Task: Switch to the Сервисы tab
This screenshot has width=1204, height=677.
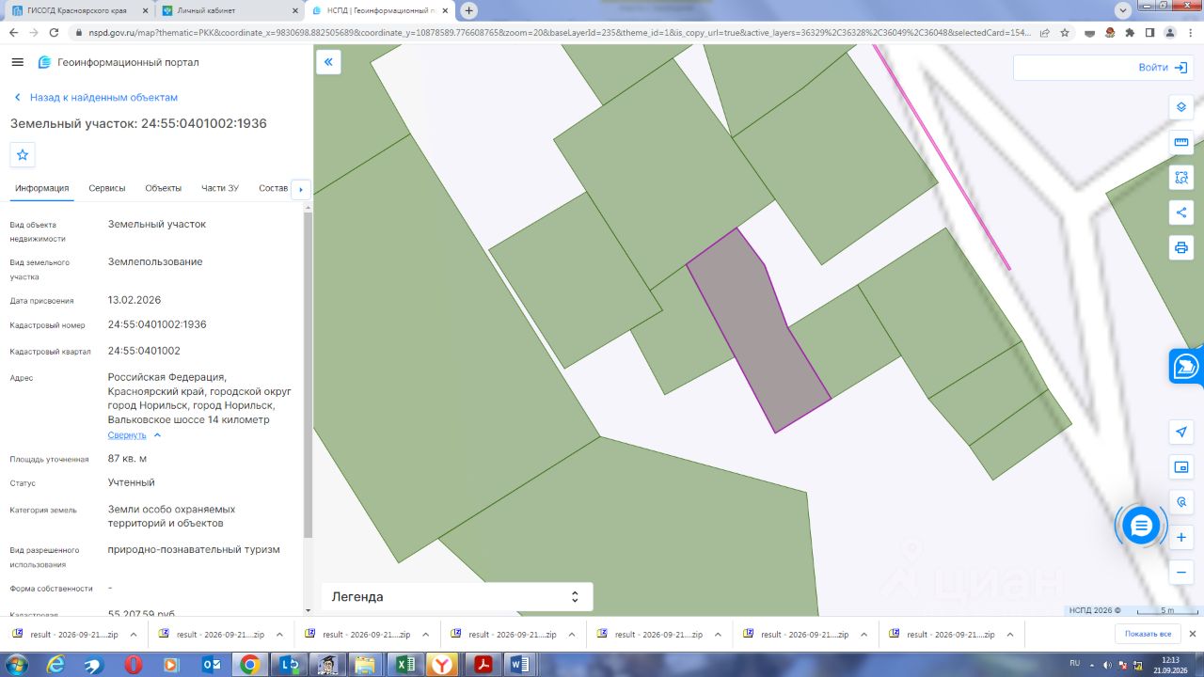Action: pyautogui.click(x=107, y=188)
